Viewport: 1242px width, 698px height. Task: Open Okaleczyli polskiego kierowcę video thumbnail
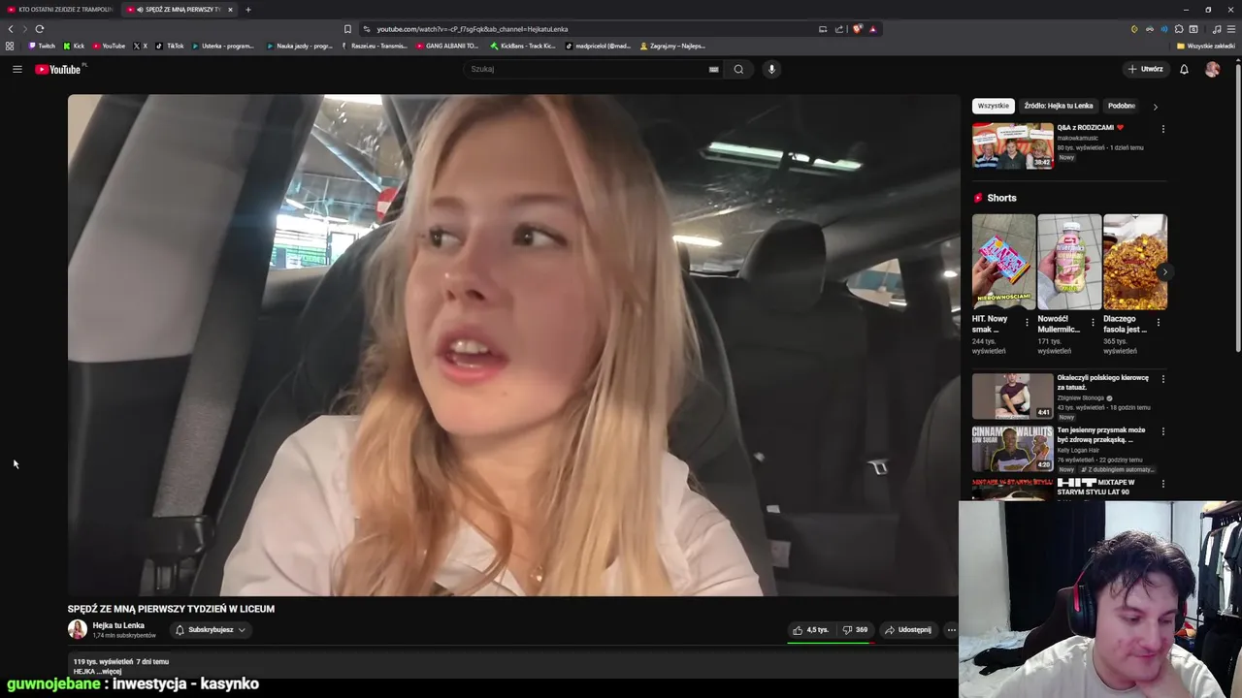point(1013,396)
